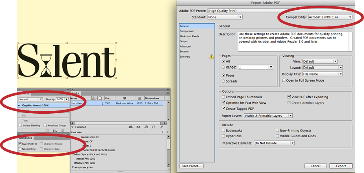Collapse Links panel with double-arrow icon
This screenshot has height=173, width=364.
(168, 89)
